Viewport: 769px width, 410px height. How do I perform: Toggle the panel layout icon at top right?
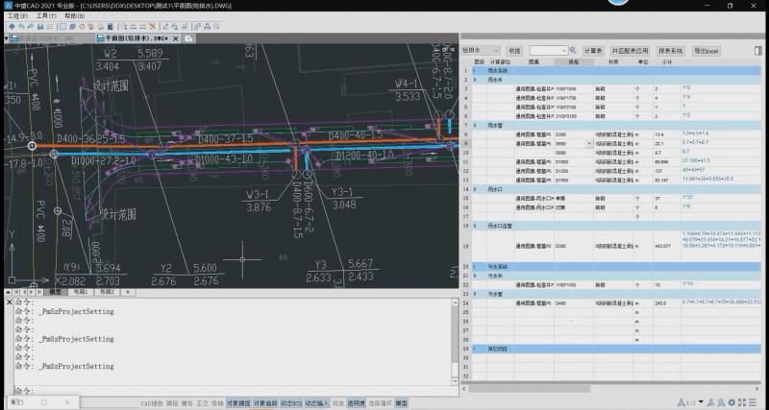(x=758, y=50)
